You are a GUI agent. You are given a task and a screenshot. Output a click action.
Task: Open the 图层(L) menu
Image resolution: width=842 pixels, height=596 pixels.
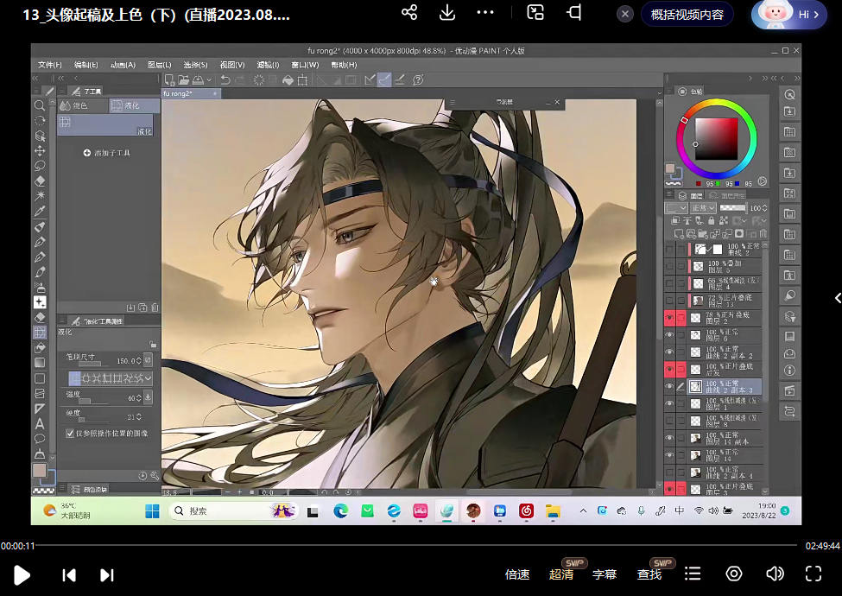pos(159,65)
